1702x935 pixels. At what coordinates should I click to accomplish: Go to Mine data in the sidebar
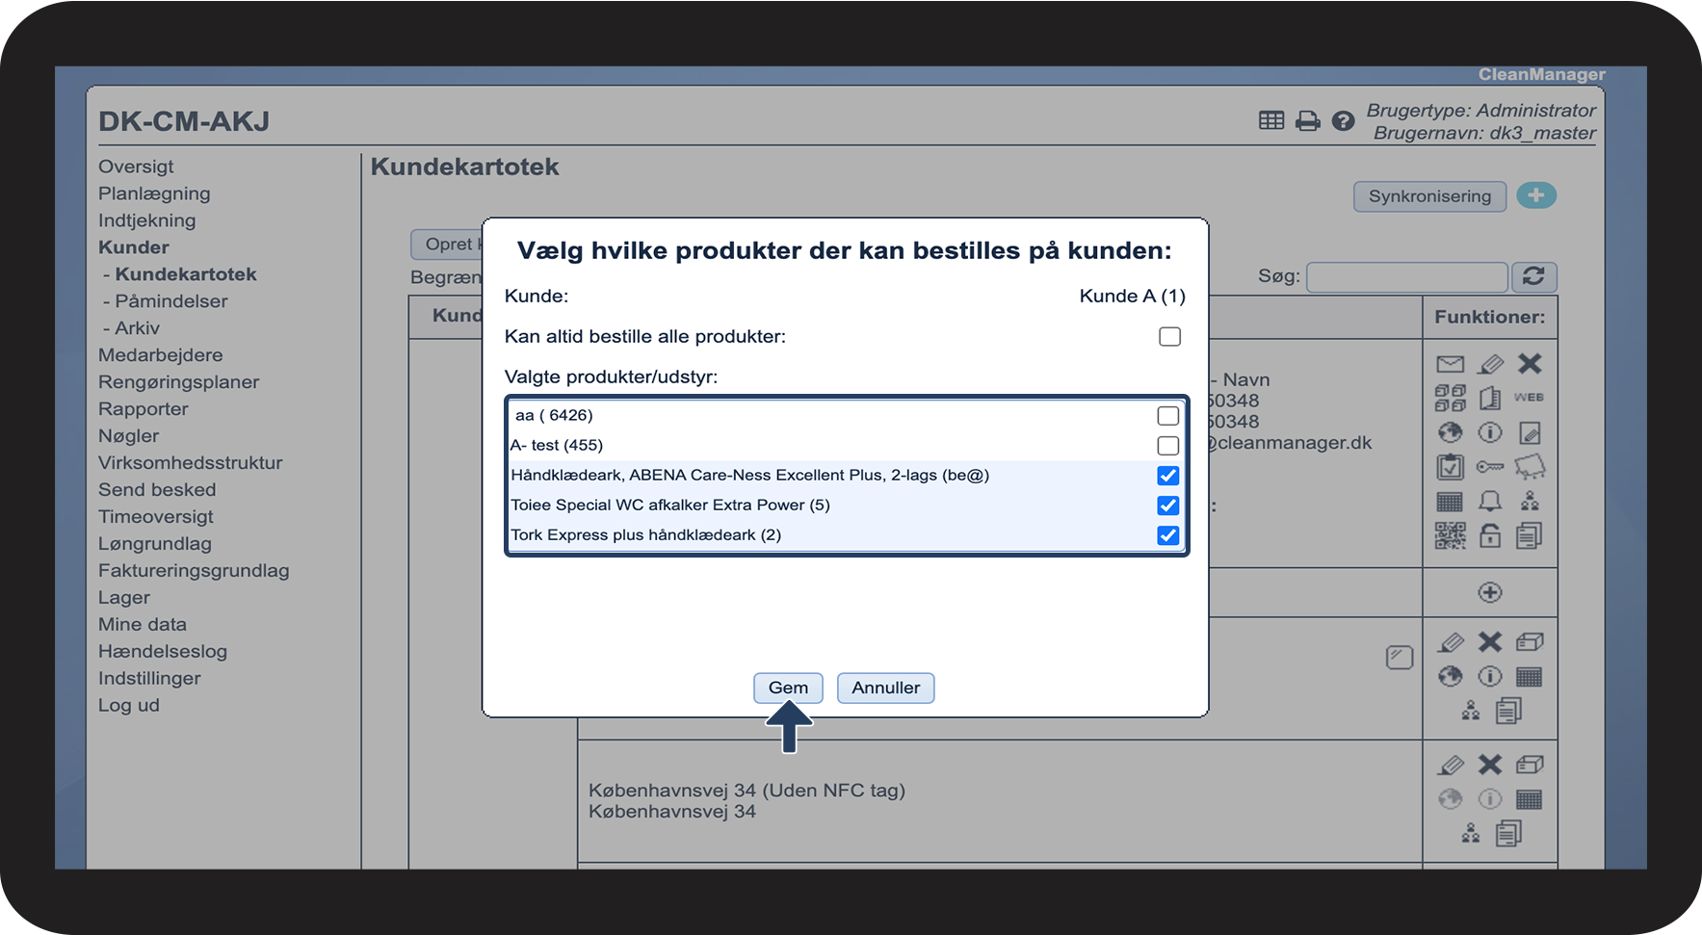click(142, 625)
